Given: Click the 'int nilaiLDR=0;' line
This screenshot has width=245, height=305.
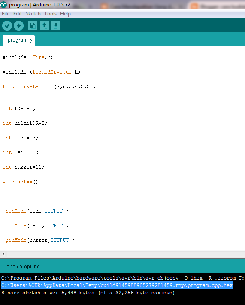Looking at the screenshot, I should 25,123.
